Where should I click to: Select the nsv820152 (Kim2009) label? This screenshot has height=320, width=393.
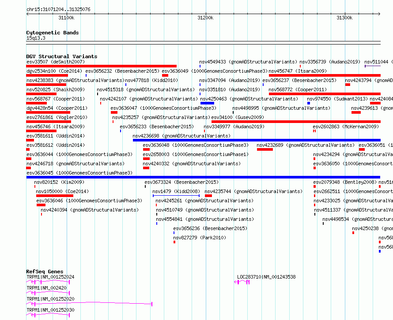pyautogui.click(x=59, y=182)
